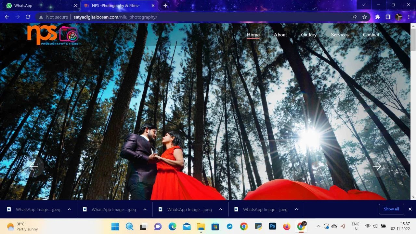
Task: Go to next slide with right arrow
Action: click(x=377, y=166)
